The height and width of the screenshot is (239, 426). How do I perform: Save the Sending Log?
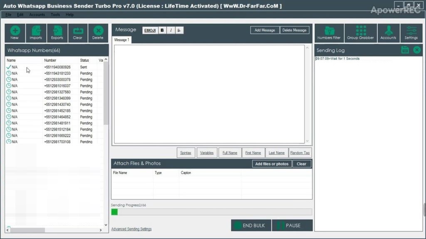pos(405,50)
